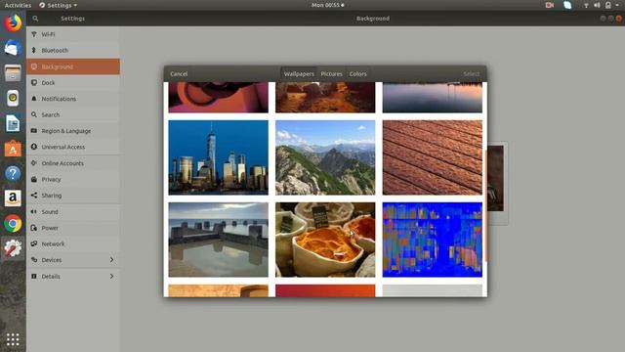Choose the sunset lake reflection wallpaper

(433, 98)
